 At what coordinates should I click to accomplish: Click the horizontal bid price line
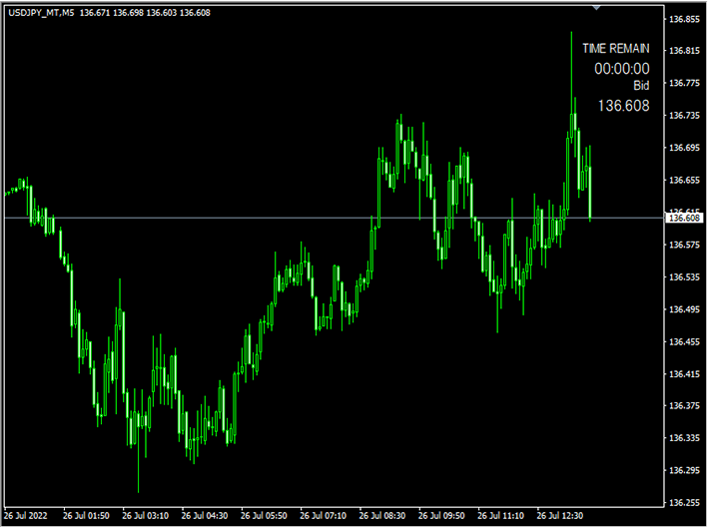point(335,218)
